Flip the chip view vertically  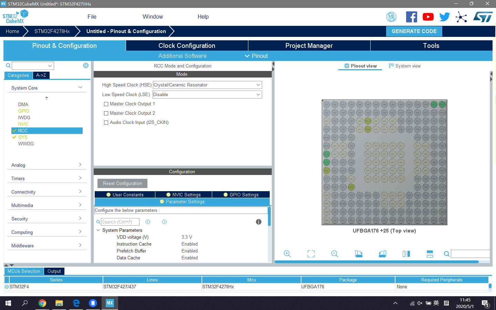430,254
